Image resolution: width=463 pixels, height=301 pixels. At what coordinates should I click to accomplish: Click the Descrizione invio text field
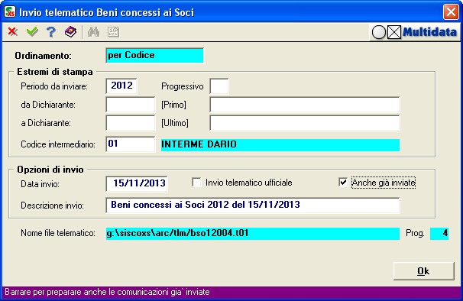click(x=252, y=206)
